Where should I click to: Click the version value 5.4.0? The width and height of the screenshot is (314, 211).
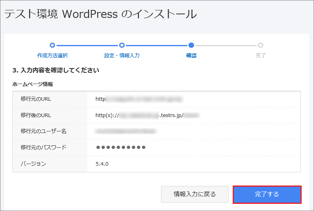pyautogui.click(x=102, y=164)
